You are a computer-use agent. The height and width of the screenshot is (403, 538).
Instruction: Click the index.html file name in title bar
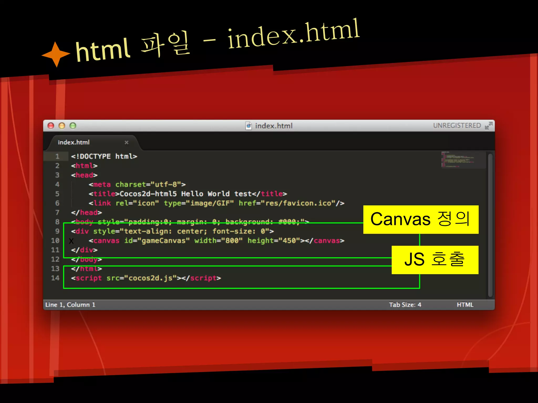(274, 126)
